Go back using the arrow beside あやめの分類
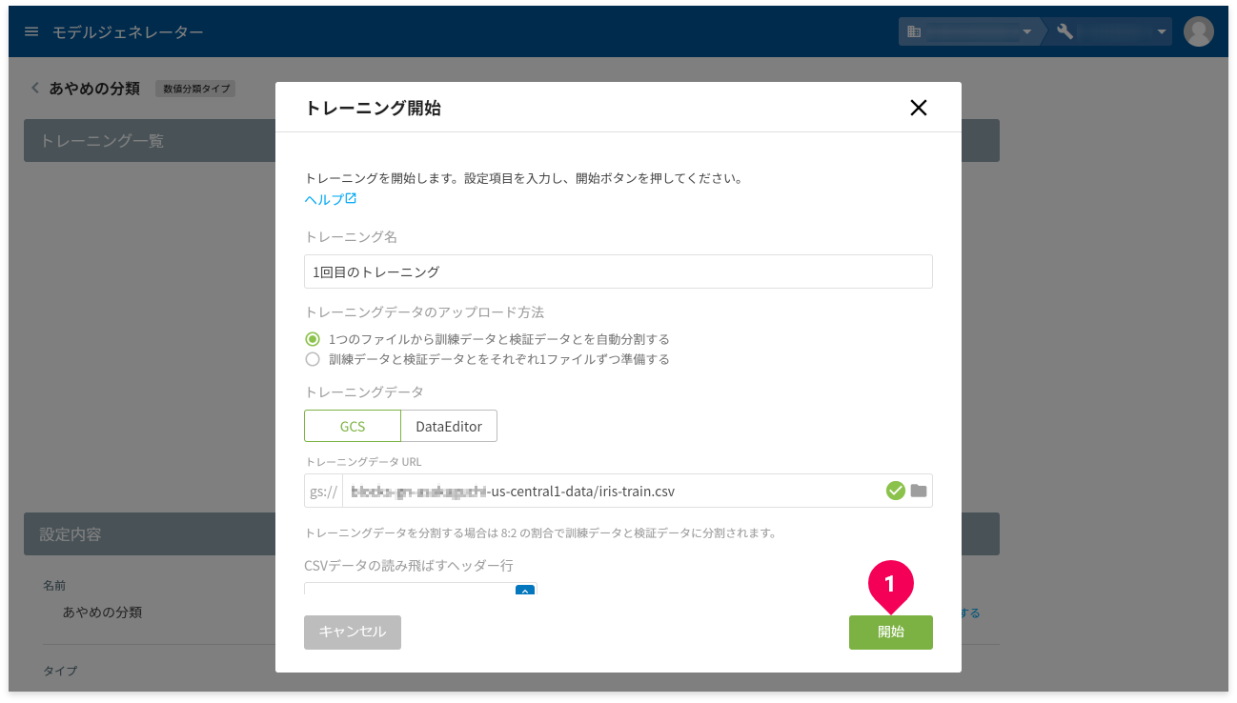 click(x=35, y=88)
